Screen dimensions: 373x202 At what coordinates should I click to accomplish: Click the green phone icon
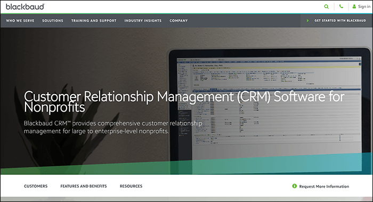(341, 6)
